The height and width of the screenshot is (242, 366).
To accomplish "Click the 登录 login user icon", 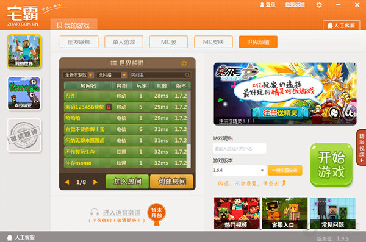I will tap(262, 5).
